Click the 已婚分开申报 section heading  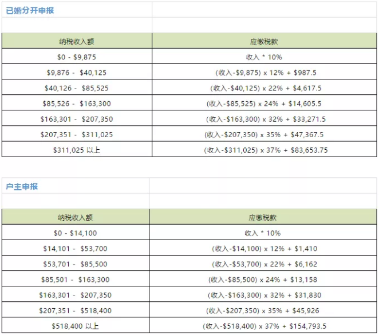pos(30,10)
